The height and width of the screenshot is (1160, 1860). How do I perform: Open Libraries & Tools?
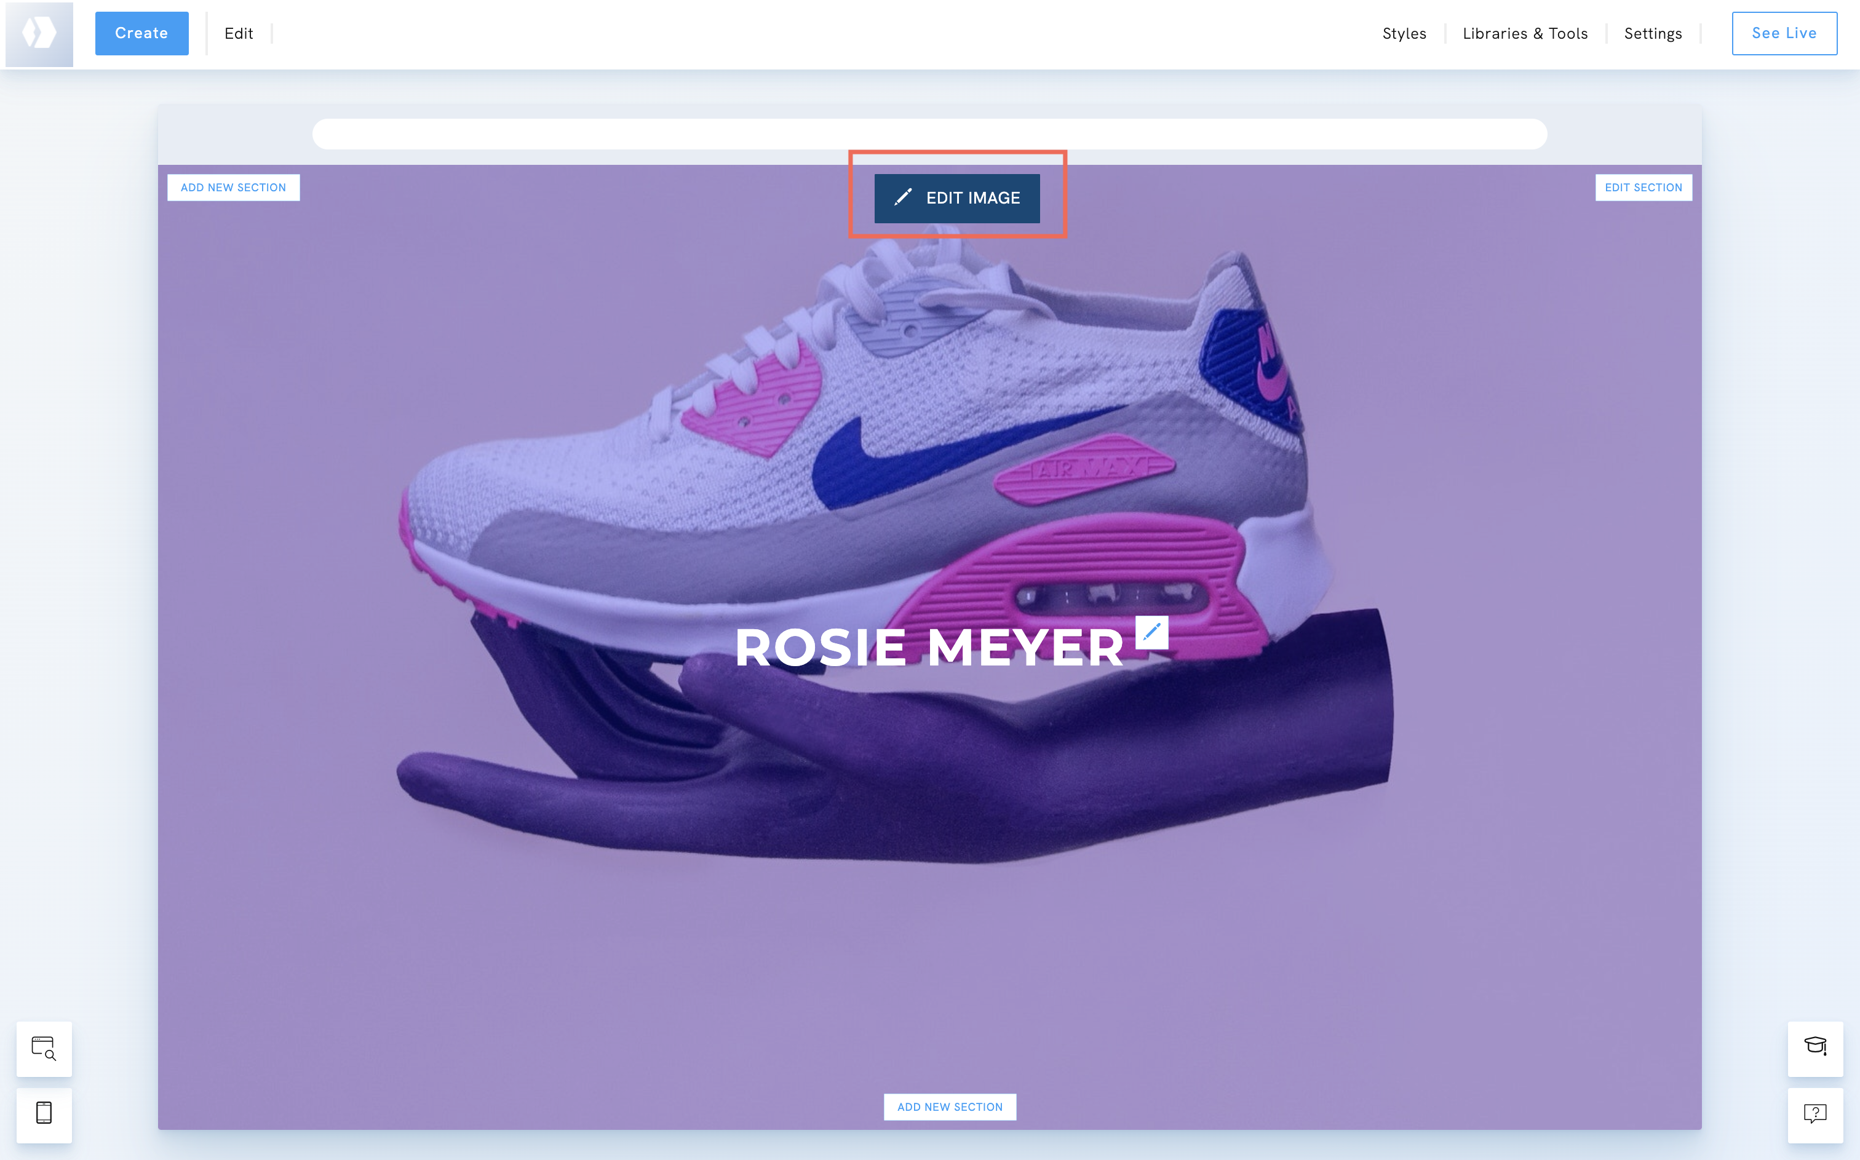point(1525,33)
